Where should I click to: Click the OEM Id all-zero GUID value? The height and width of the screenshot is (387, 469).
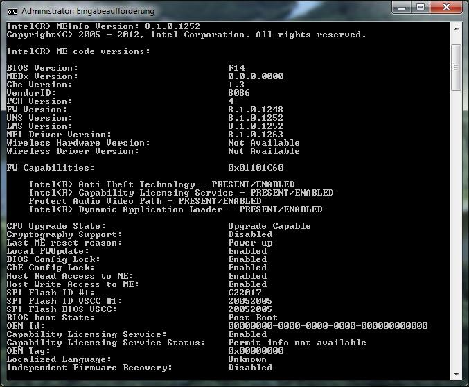(328, 326)
